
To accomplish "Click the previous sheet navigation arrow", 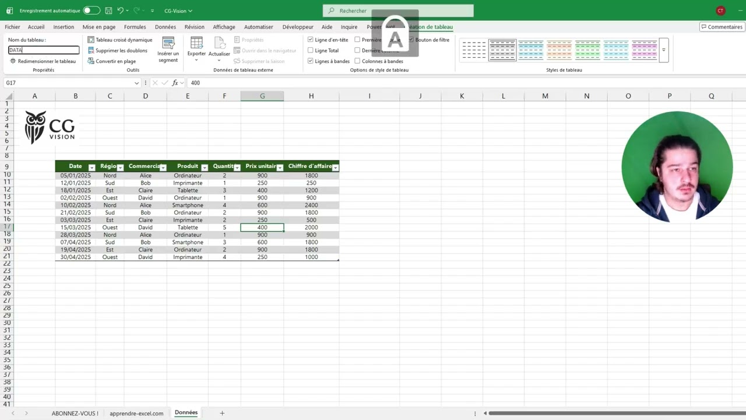I will point(13,413).
